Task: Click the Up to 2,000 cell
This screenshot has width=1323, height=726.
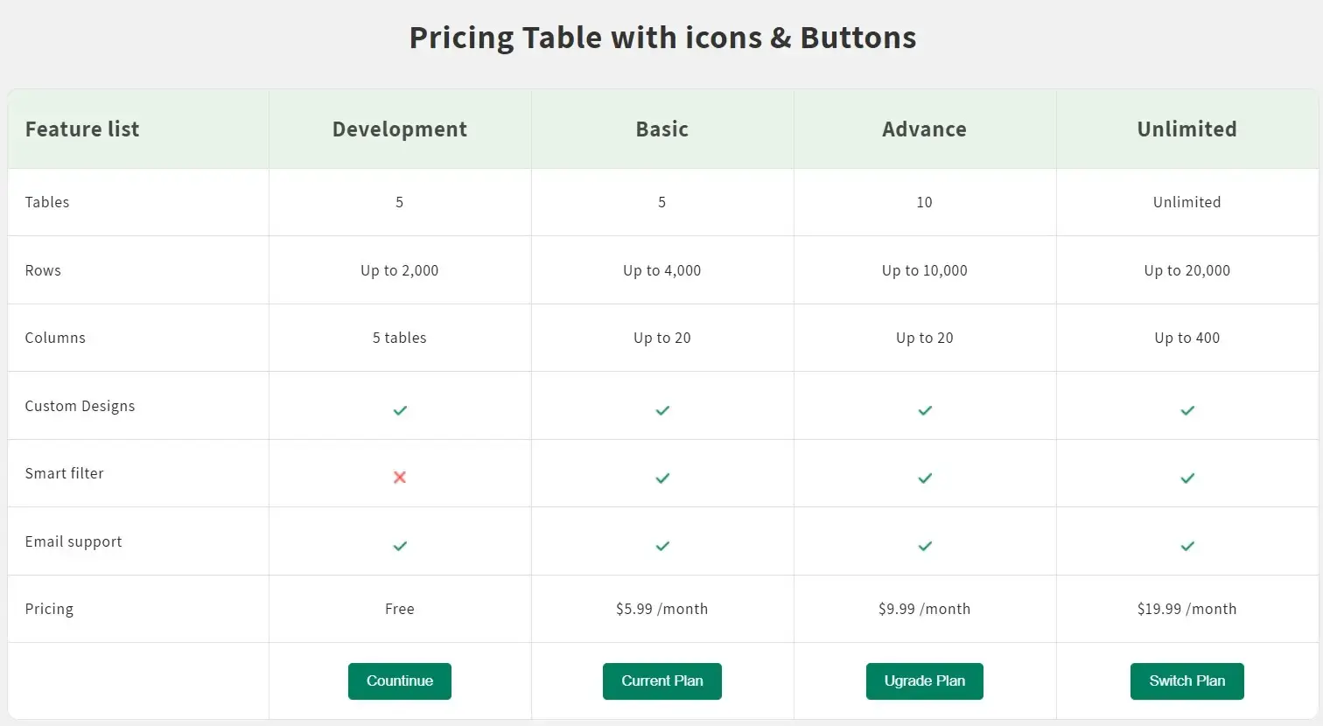Action: (x=400, y=270)
